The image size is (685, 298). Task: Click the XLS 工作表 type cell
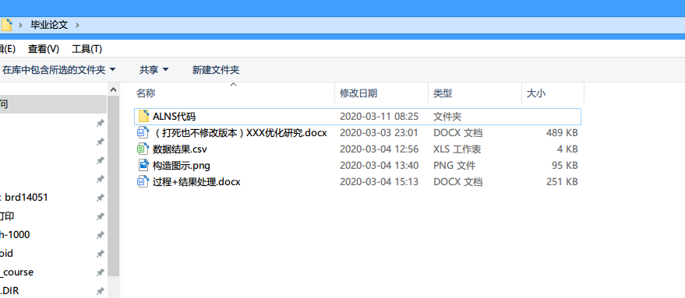[457, 149]
